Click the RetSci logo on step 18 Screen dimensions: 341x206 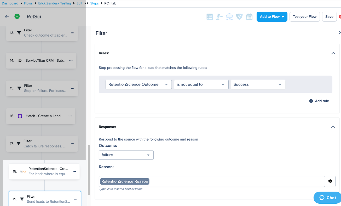pyautogui.click(x=23, y=171)
